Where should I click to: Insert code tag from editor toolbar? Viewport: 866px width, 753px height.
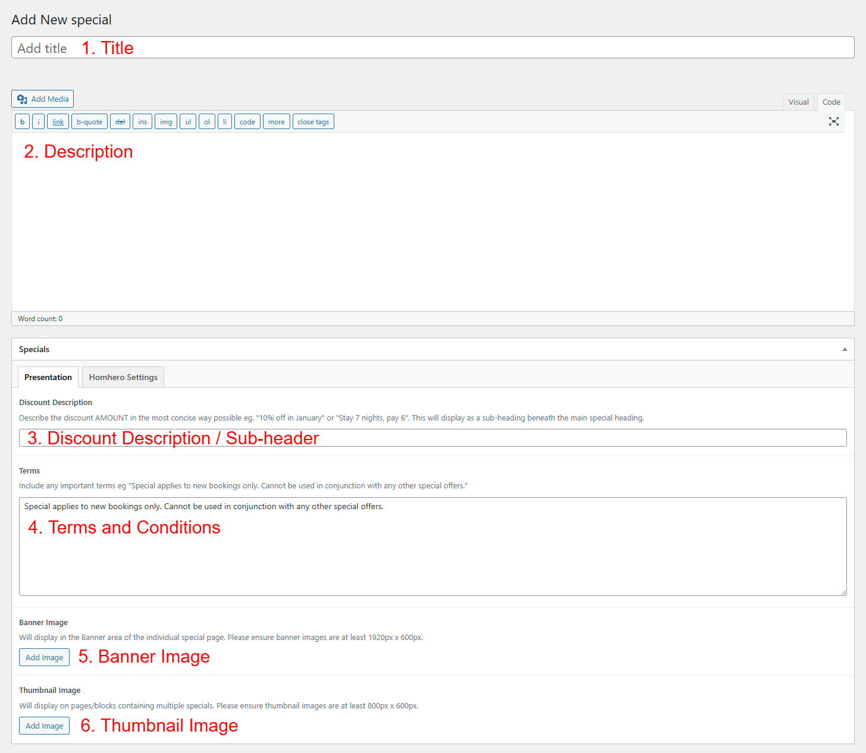point(247,122)
